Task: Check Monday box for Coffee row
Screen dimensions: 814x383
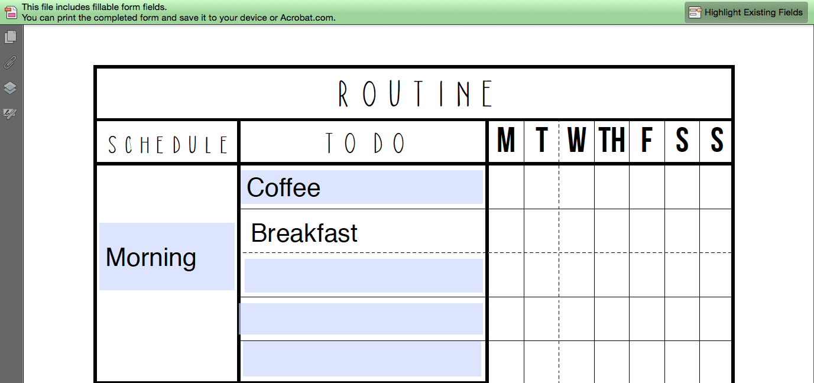Action: pyautogui.click(x=506, y=187)
